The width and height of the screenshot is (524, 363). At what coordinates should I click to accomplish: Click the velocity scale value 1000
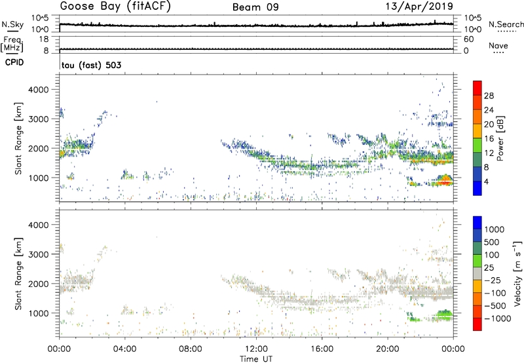coord(495,229)
